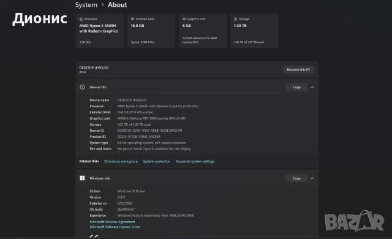Click the Graphics card icon in top card
The width and height of the screenshot is (392, 239).
click(x=184, y=19)
